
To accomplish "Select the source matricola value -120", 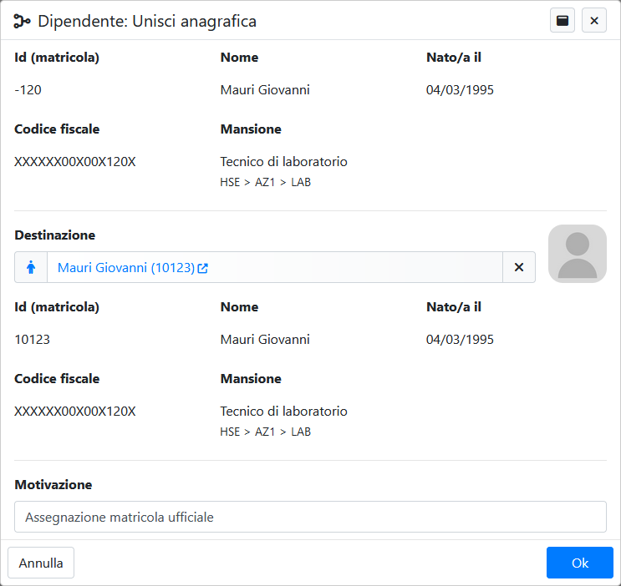I will pyautogui.click(x=28, y=90).
